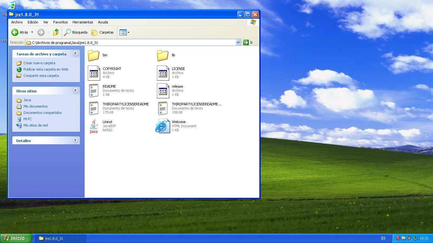Click the Recycle Bin desktop icon

click(x=11, y=5)
